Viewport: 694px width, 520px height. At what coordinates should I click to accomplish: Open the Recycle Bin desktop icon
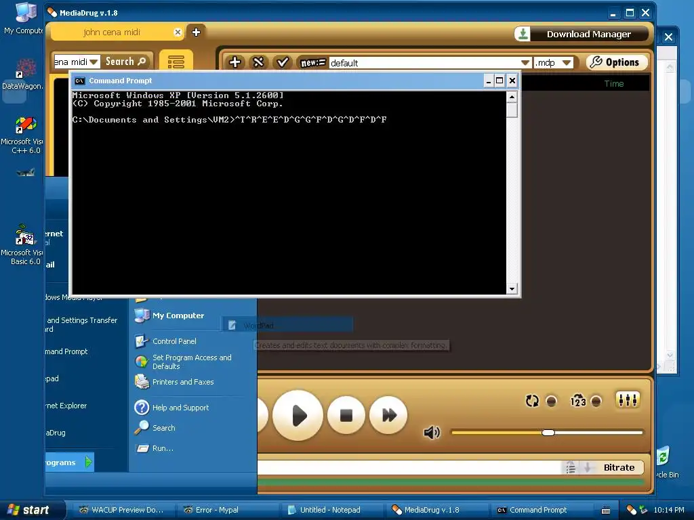(667, 462)
